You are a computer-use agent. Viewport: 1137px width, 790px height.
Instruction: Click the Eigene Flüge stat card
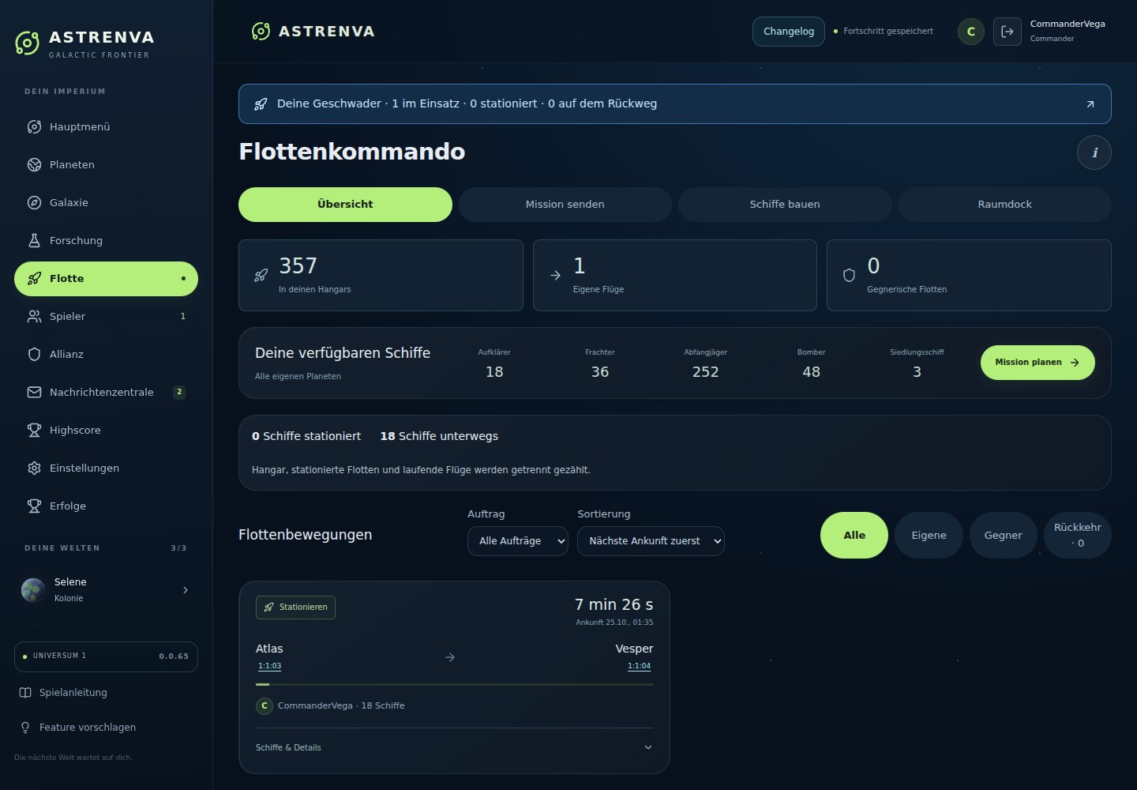tap(675, 276)
